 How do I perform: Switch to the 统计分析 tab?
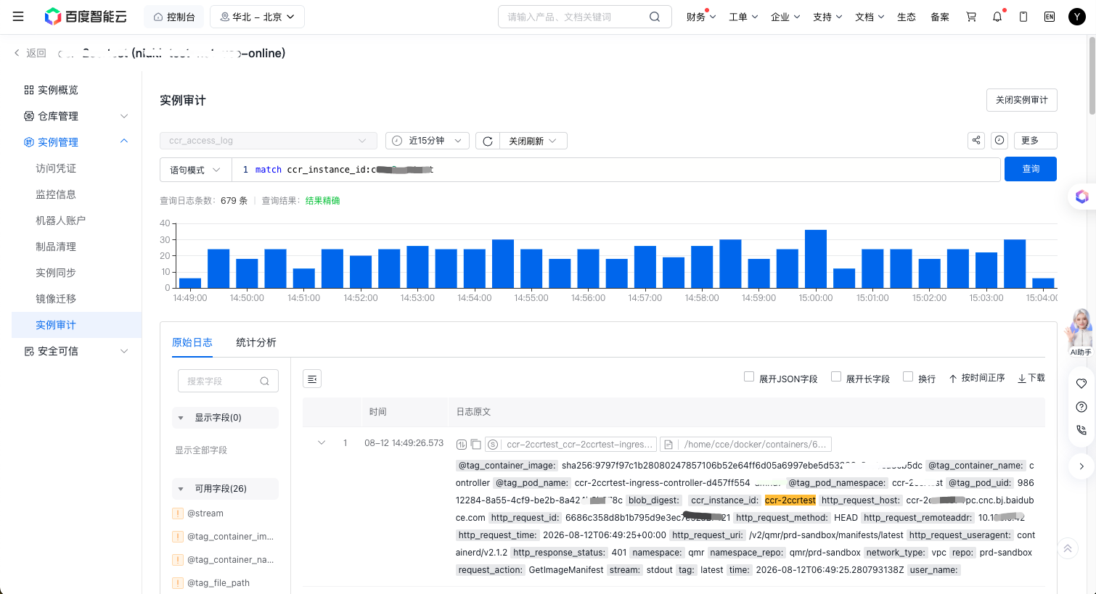256,342
